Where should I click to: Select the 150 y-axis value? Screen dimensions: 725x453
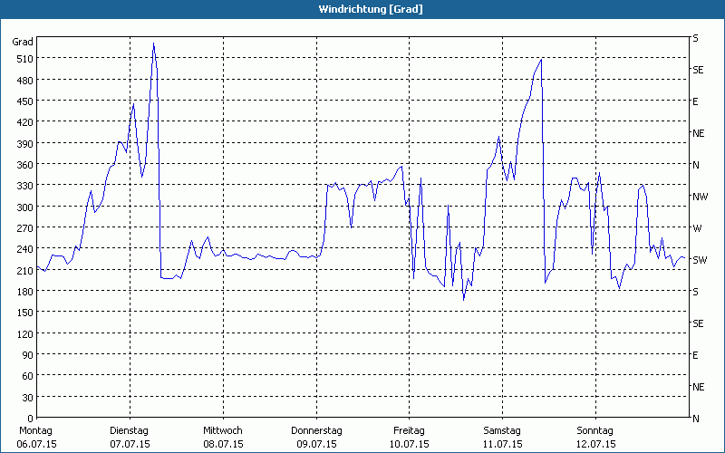(25, 313)
